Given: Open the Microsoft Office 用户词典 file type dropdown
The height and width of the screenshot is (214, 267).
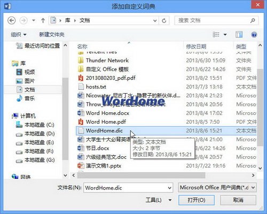Looking at the screenshot, I should point(217,187).
